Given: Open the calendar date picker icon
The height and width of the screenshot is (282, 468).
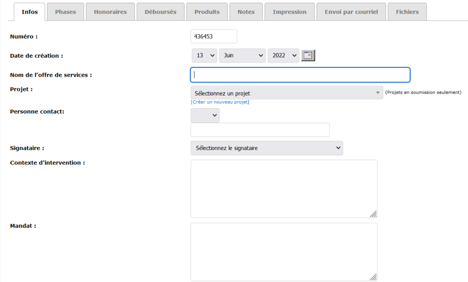Looking at the screenshot, I should pos(308,55).
